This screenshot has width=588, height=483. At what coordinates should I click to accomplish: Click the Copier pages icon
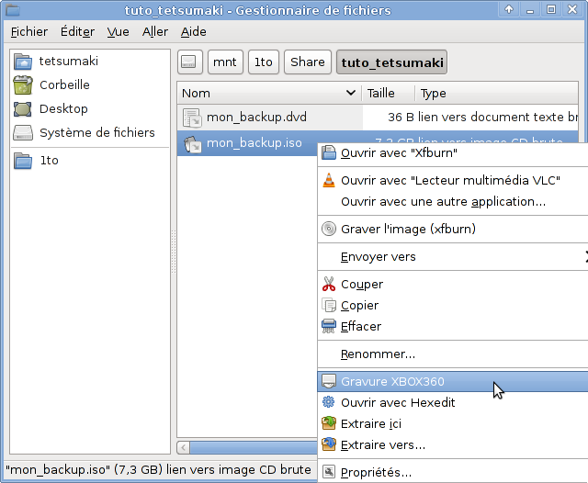(329, 305)
